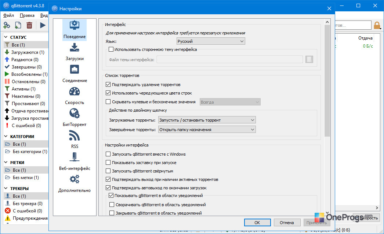The width and height of the screenshot is (384, 234).
Task: Open the Файл menu in main window
Action: (8, 15)
